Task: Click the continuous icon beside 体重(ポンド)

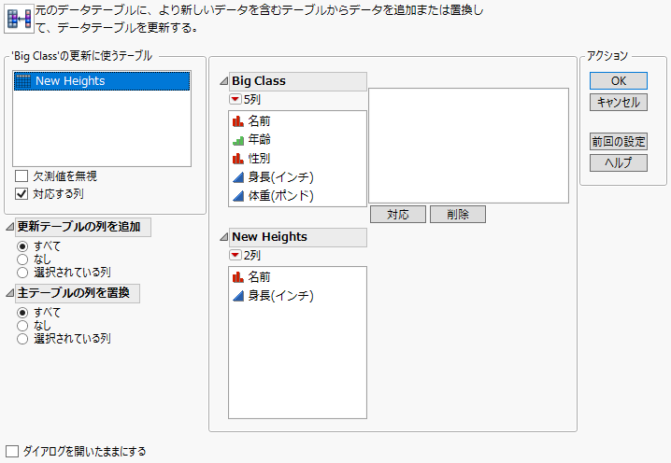Action: (238, 196)
